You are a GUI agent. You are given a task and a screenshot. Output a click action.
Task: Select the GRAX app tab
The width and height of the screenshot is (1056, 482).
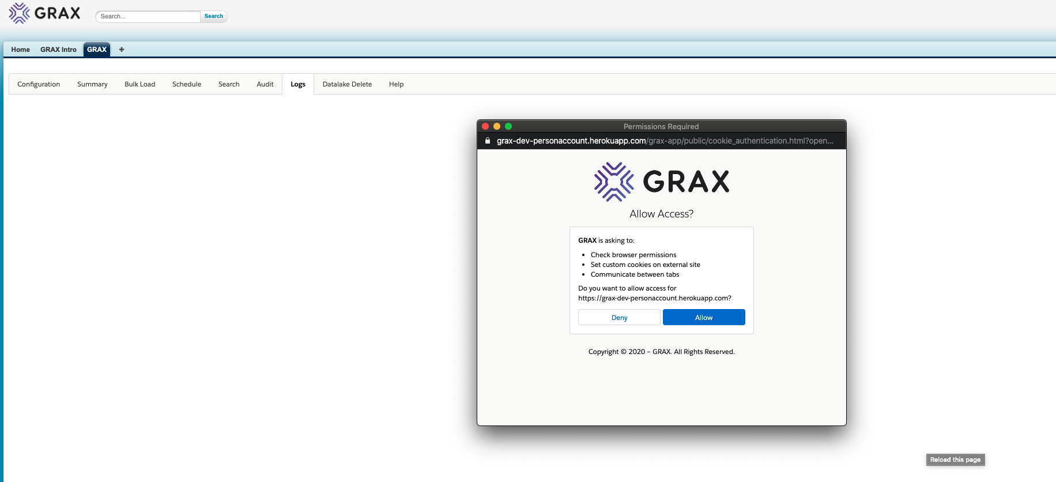[x=97, y=50]
